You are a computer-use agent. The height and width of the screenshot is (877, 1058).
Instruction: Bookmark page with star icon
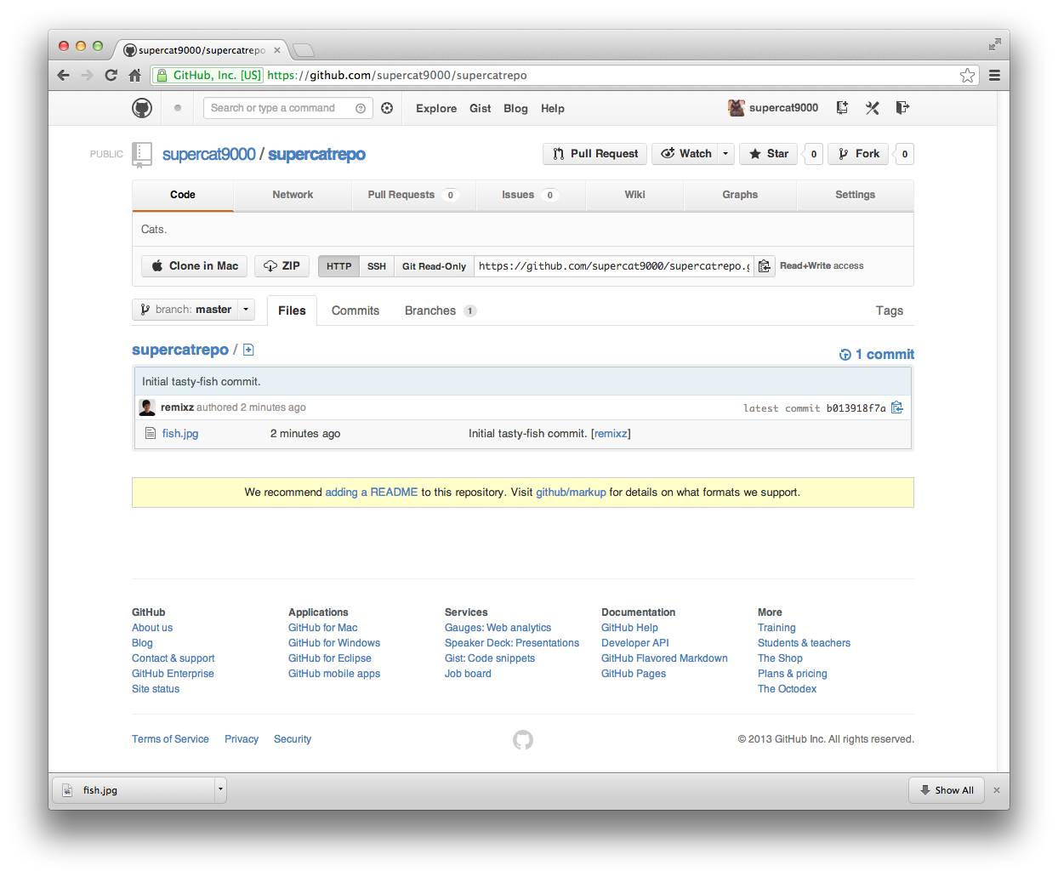(967, 75)
